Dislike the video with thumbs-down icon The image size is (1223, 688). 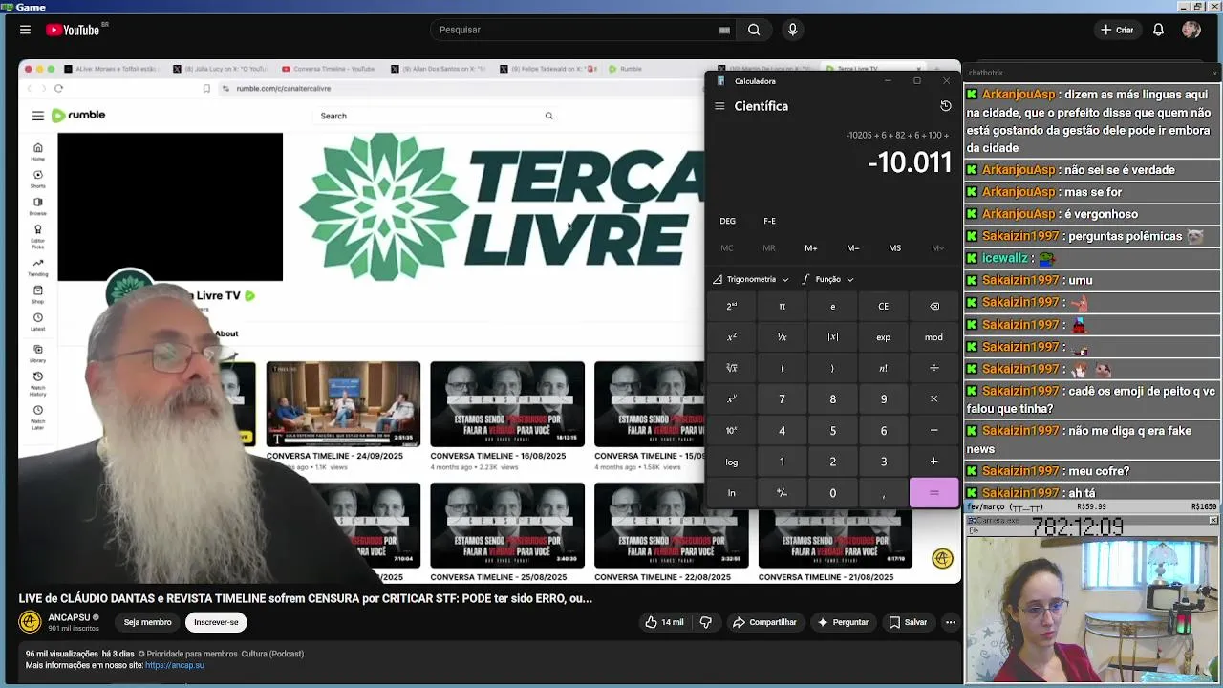(706, 622)
